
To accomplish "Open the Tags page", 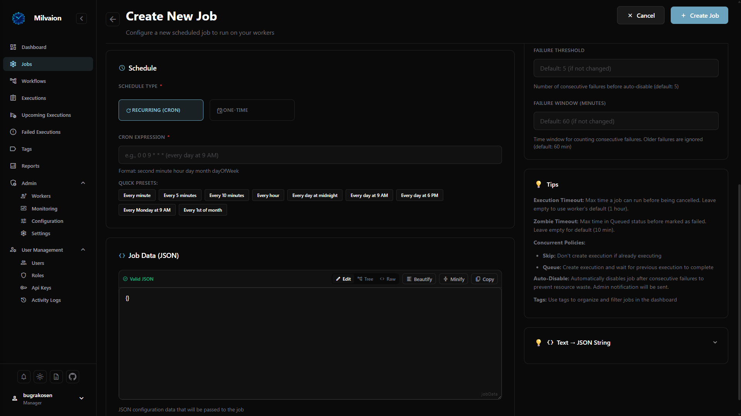I will pos(48,149).
